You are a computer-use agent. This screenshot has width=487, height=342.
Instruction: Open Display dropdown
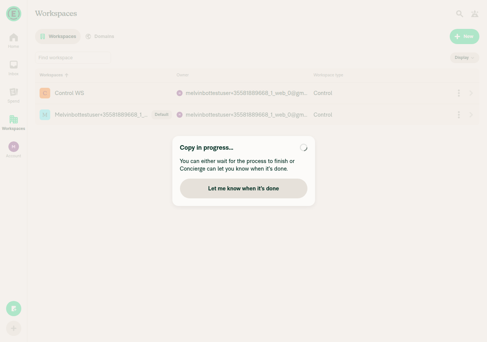click(465, 58)
